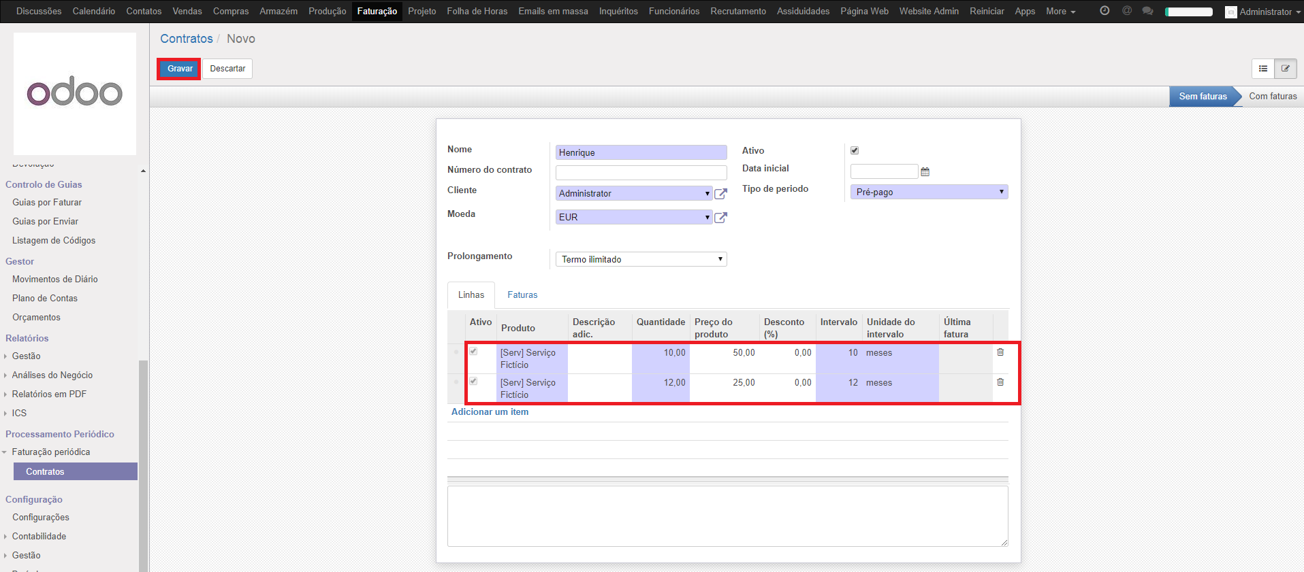
Task: Toggle the contract Ativo checkbox
Action: click(855, 150)
